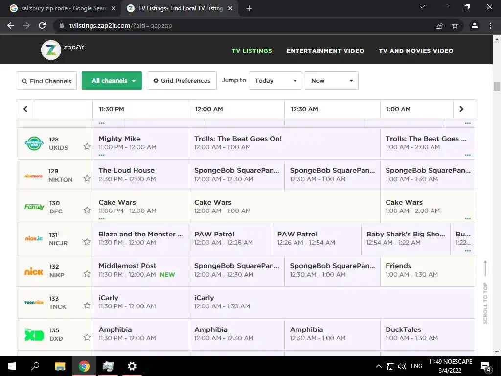The height and width of the screenshot is (376, 501).
Task: Reload the current page
Action: [42, 25]
